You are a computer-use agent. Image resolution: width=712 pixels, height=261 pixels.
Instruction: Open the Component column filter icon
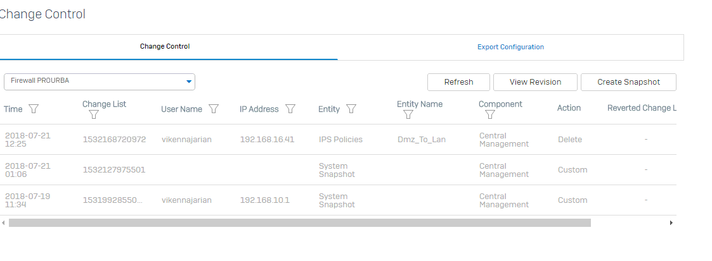tap(490, 114)
